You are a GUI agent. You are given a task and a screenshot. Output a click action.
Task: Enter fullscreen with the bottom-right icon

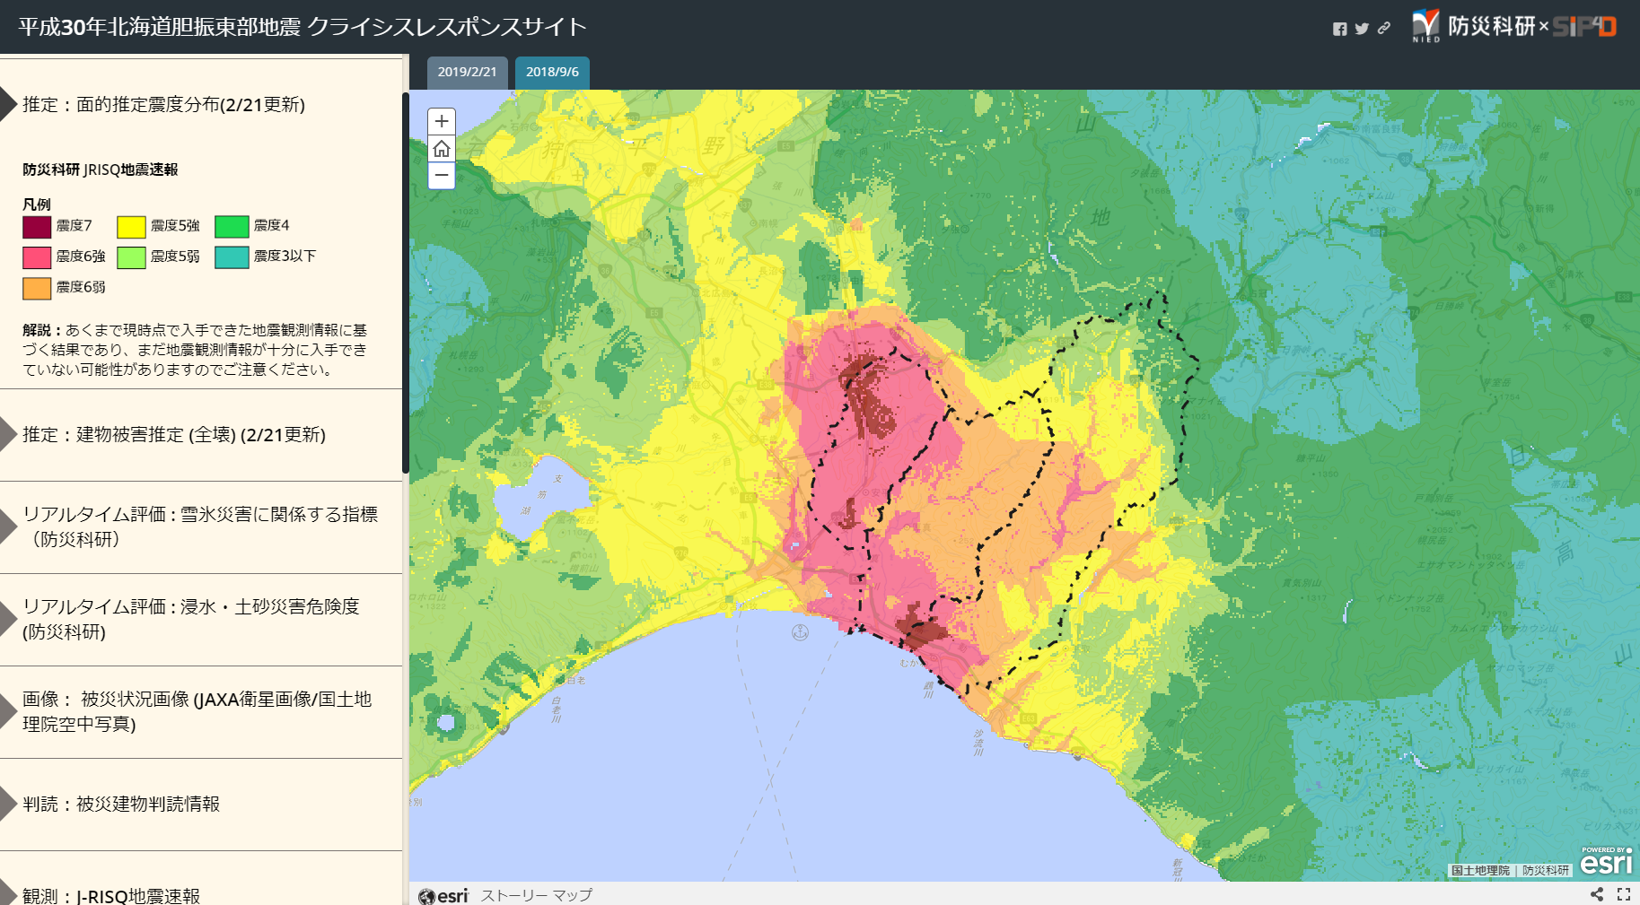pyautogui.click(x=1624, y=894)
